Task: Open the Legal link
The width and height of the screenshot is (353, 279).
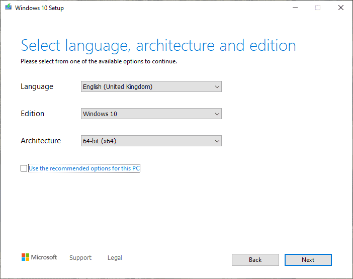Action: (115, 257)
